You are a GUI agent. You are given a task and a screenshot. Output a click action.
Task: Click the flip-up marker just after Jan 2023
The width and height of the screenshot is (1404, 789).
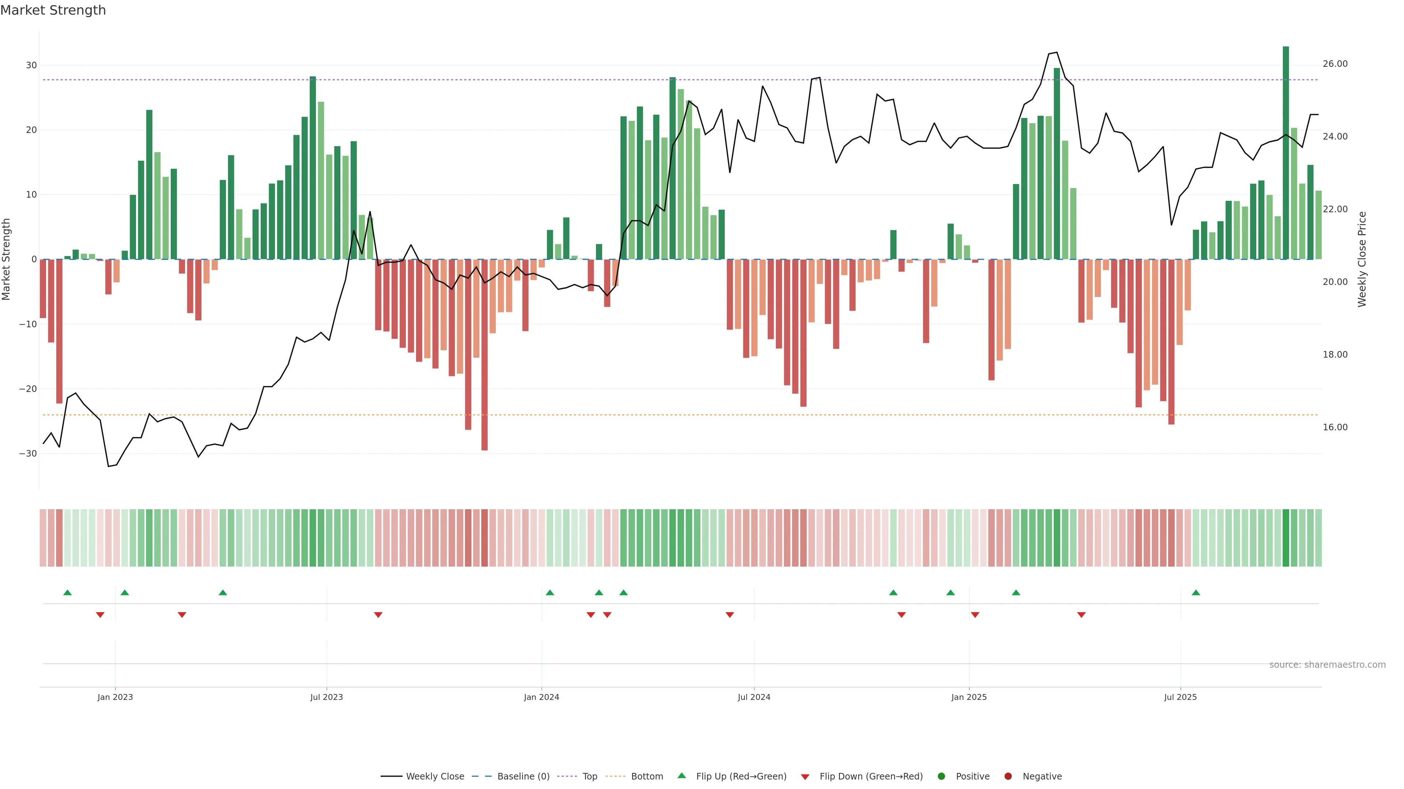[x=125, y=592]
